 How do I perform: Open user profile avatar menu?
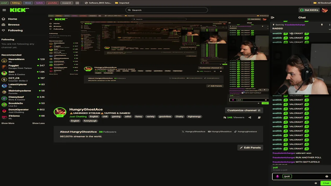point(325,10)
